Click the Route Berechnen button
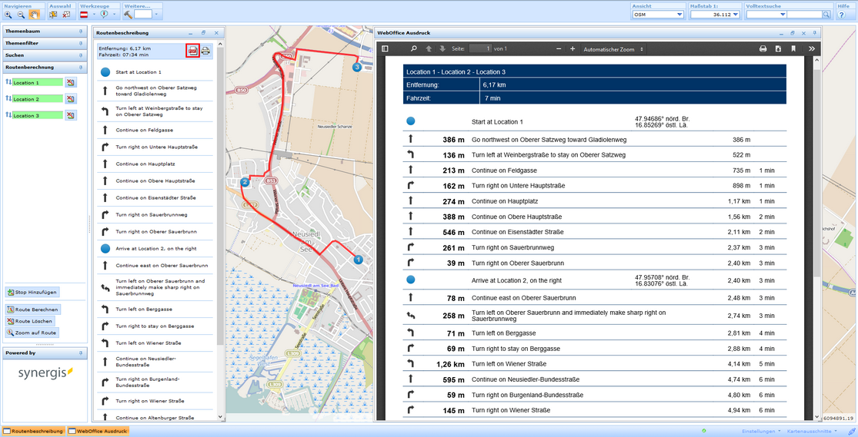This screenshot has height=437, width=858. coord(32,310)
